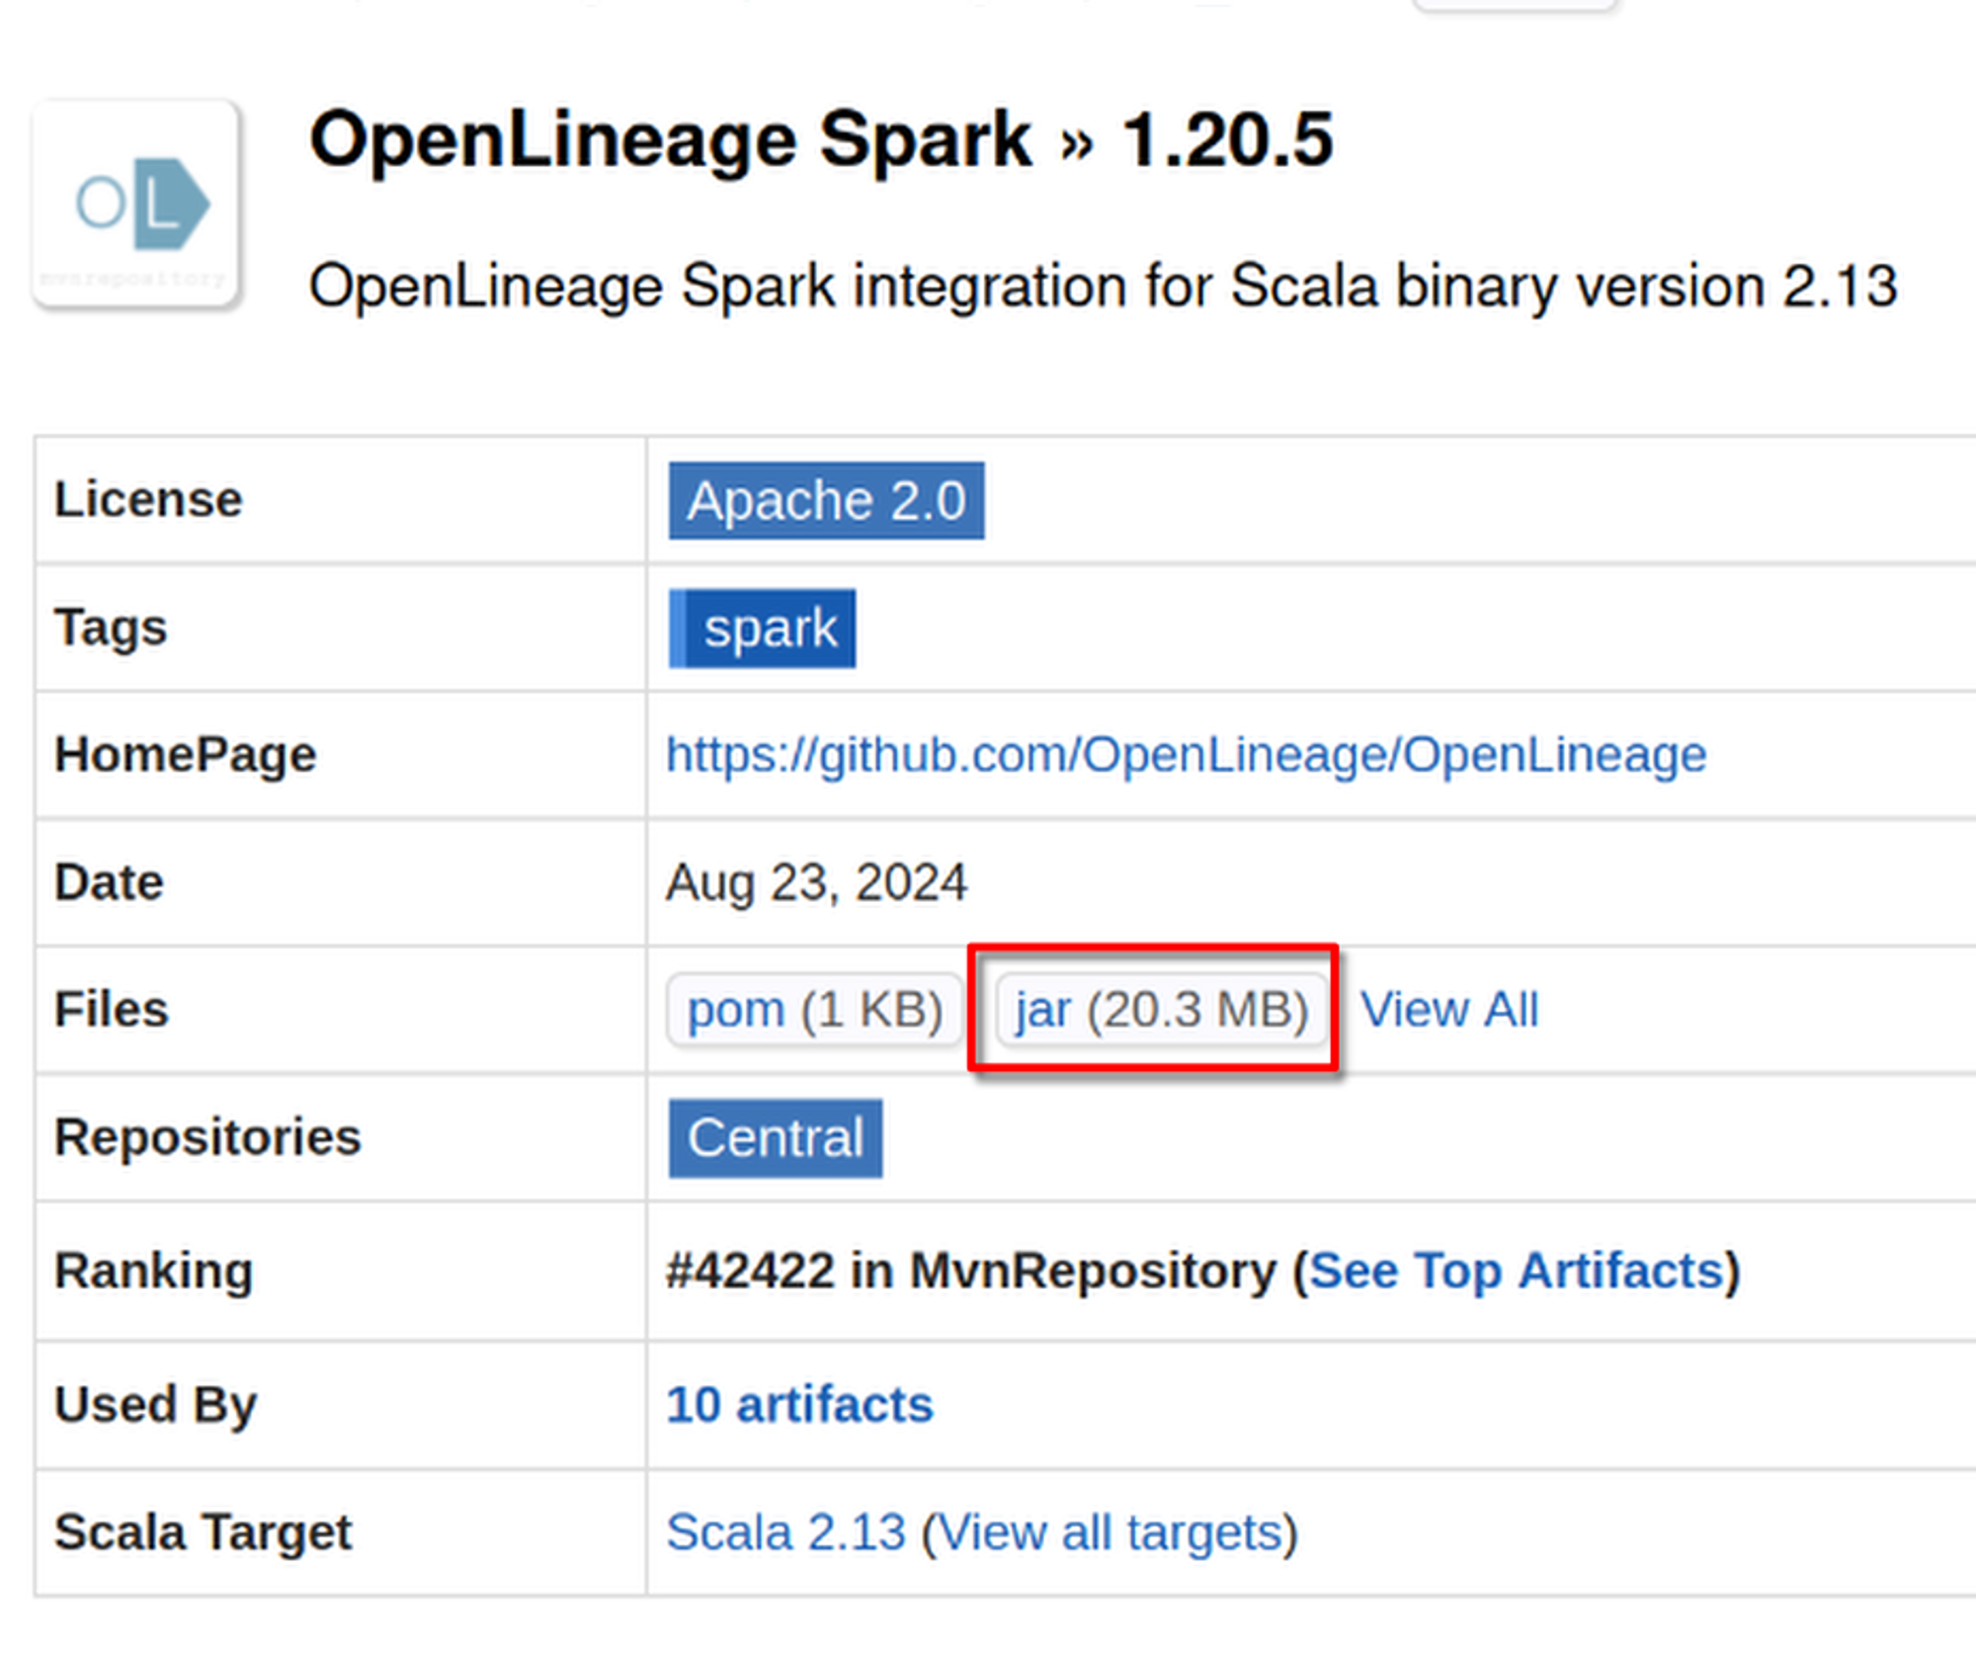Click the Scala Target row label

click(x=203, y=1534)
